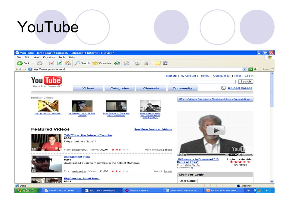Add engagement india video to QuickList icon
Screen dimensions: 289x216
point(33,171)
